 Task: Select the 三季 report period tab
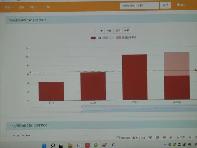click(x=118, y=31)
